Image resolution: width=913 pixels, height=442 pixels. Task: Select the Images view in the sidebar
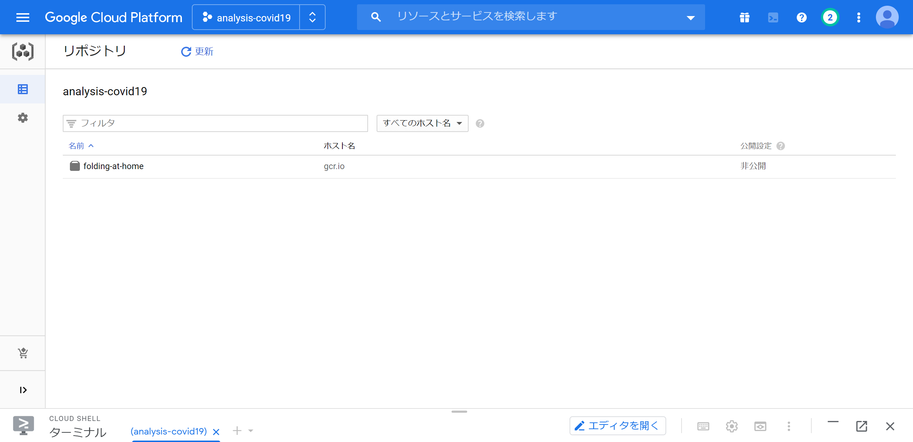tap(22, 89)
